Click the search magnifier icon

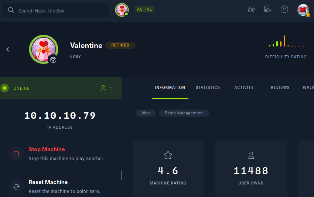(x=11, y=10)
